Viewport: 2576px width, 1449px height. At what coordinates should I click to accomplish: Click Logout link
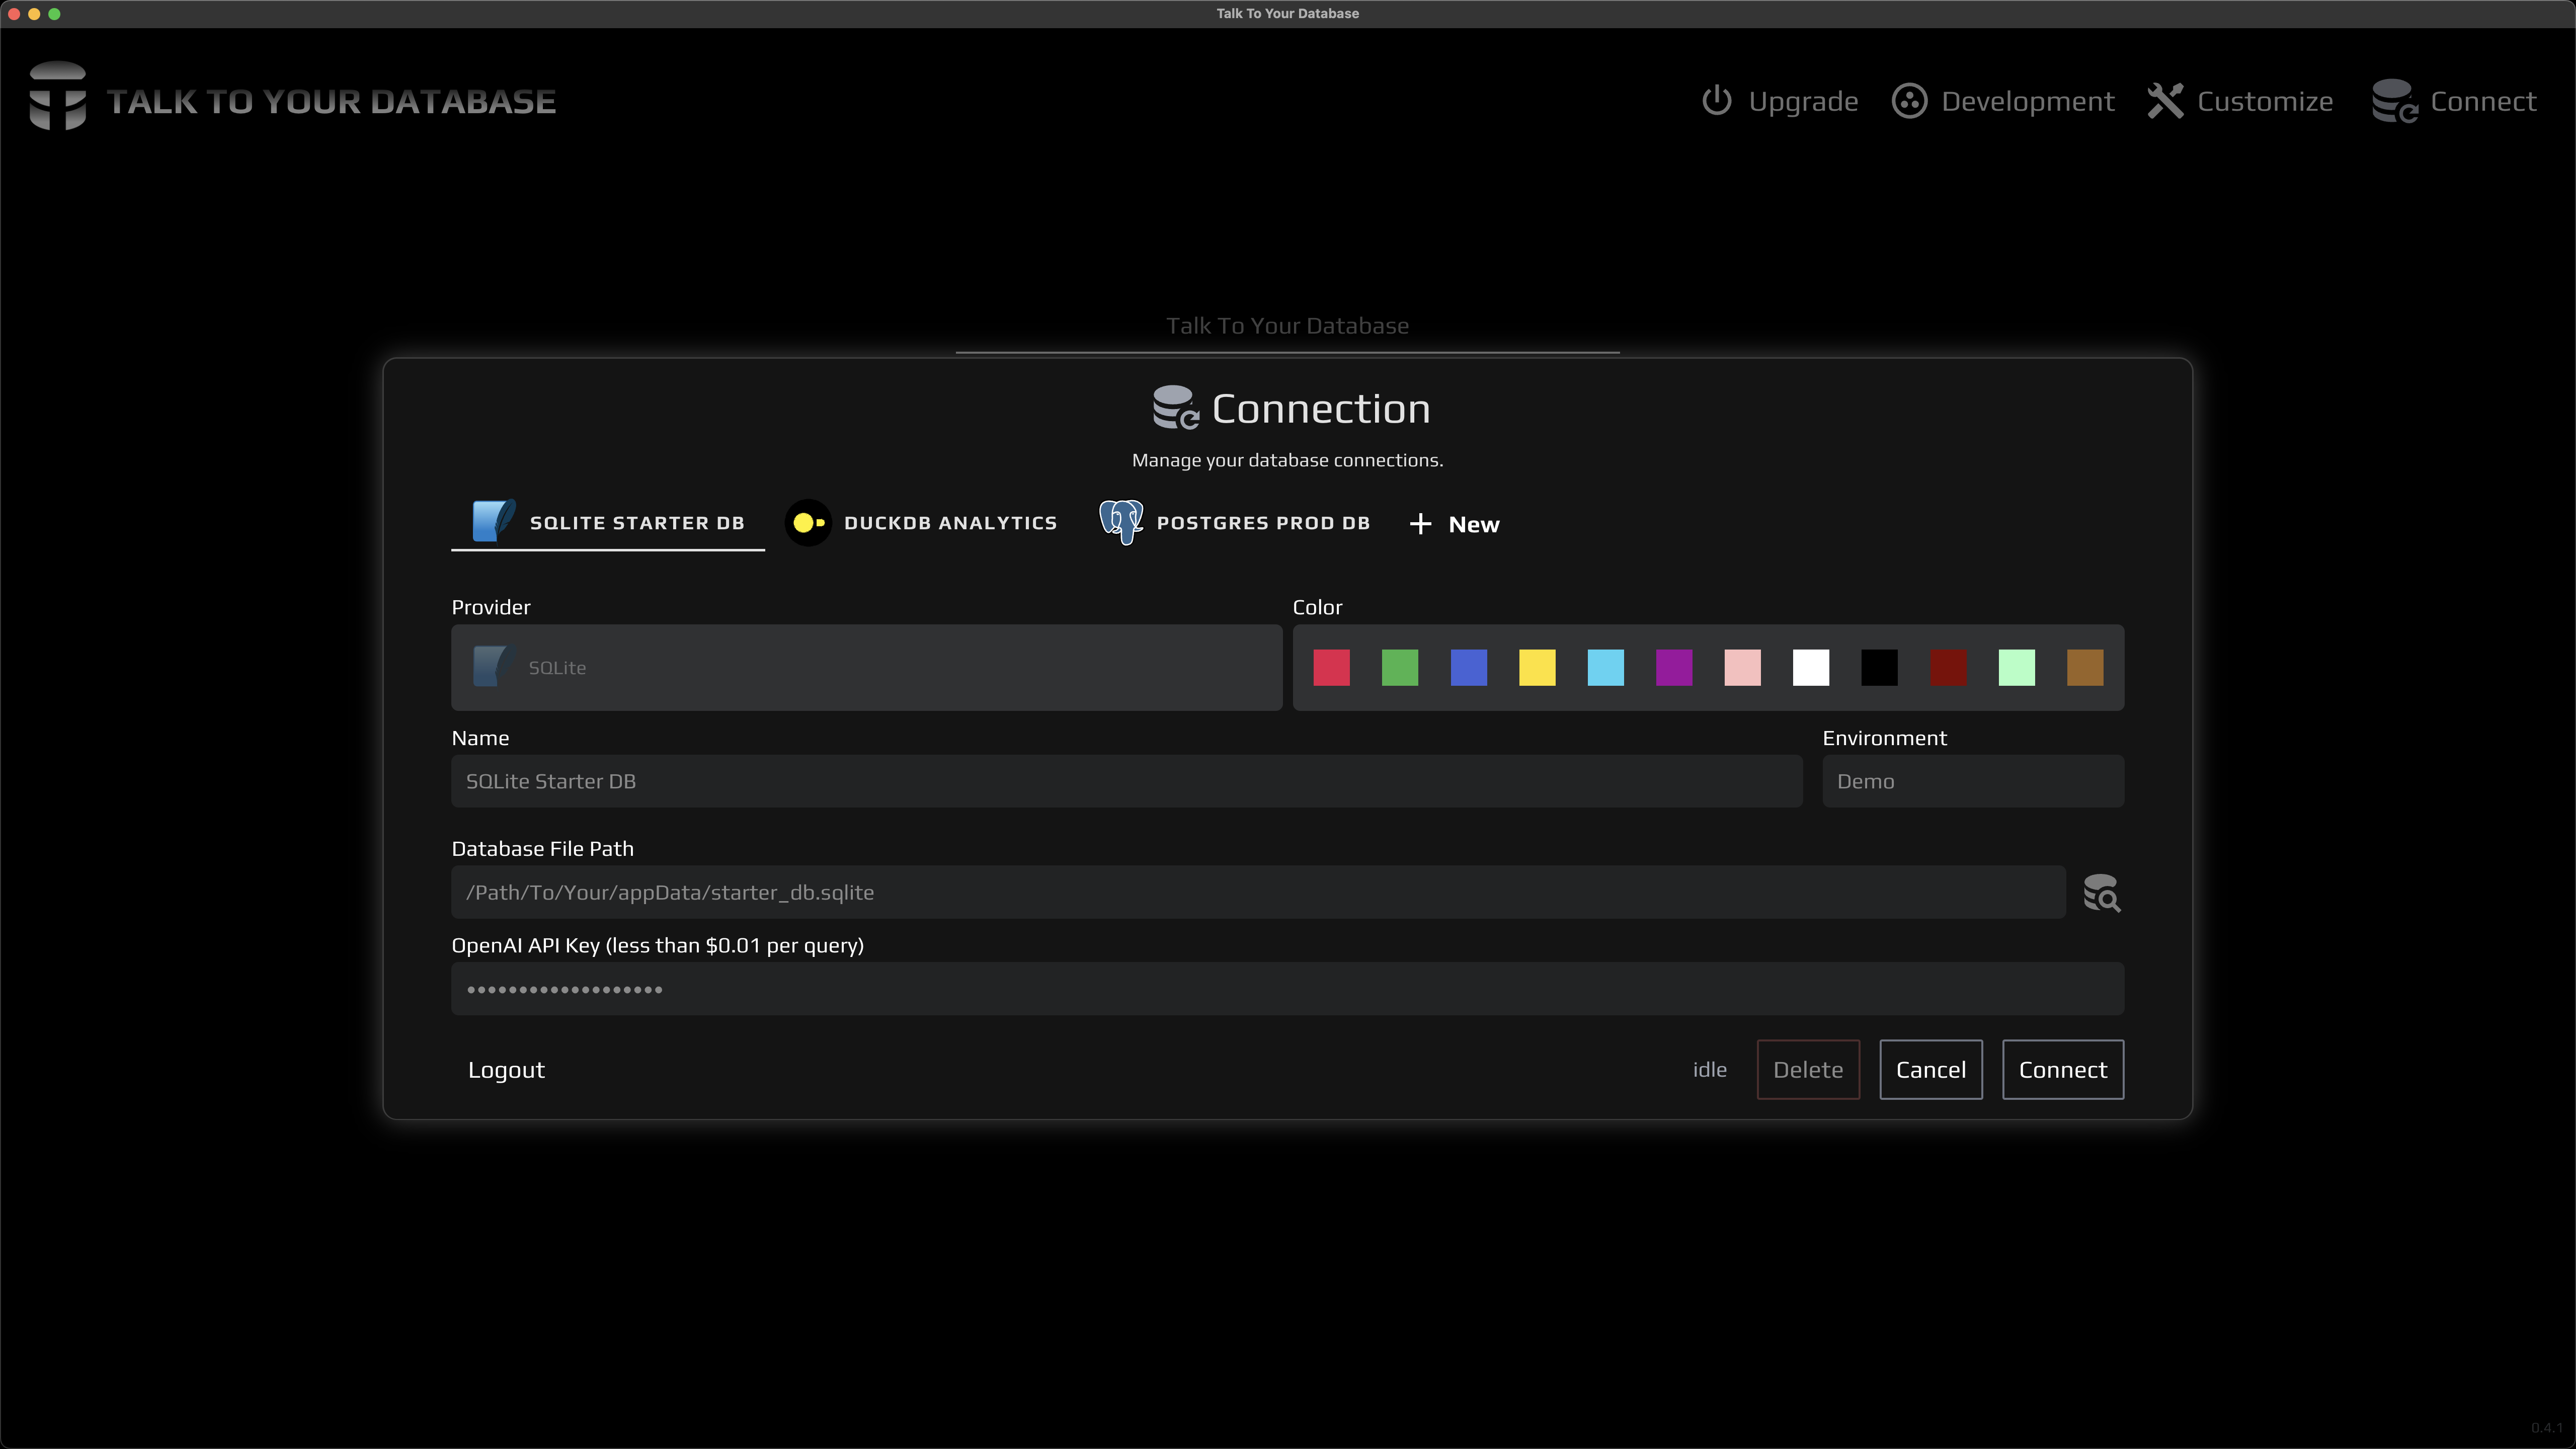click(506, 1070)
